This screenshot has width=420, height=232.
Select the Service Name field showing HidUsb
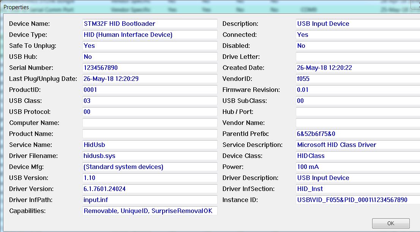point(149,145)
